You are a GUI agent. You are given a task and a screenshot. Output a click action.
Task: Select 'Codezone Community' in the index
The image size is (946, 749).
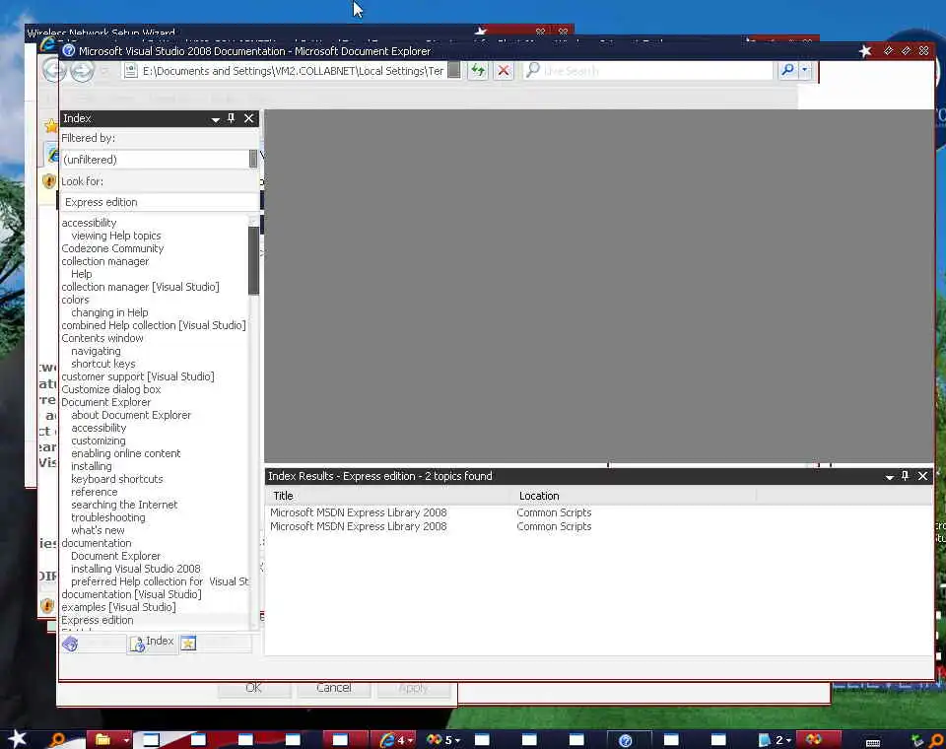pyautogui.click(x=112, y=248)
